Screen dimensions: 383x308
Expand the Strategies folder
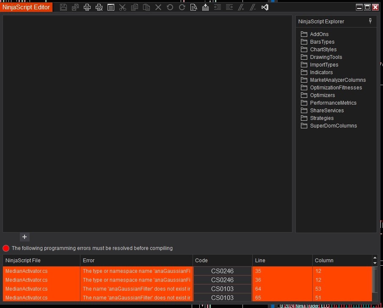pyautogui.click(x=322, y=118)
